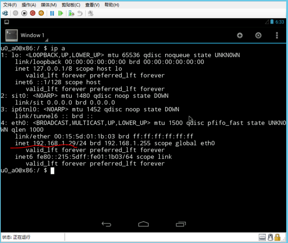The width and height of the screenshot is (288, 243).
Task: Click the 'sit0: <NOARP> mtu 1480' line
Action: pos(85,96)
